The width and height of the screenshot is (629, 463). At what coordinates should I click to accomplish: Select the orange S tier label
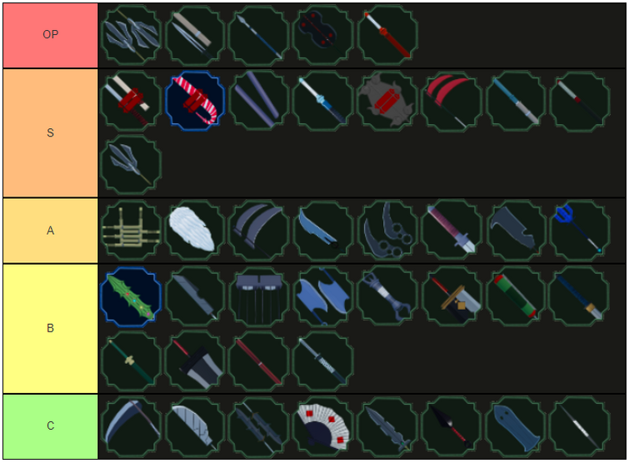51,132
